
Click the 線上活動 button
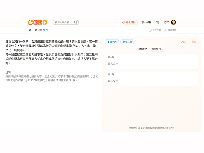pos(130,22)
